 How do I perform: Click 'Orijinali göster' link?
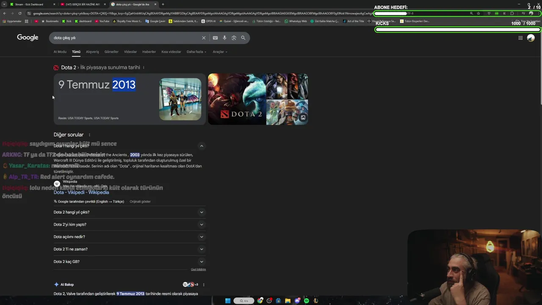(x=140, y=202)
